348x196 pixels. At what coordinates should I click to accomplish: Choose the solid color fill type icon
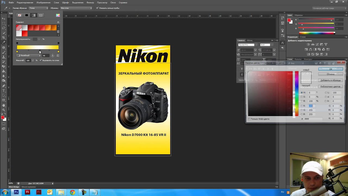(26, 15)
